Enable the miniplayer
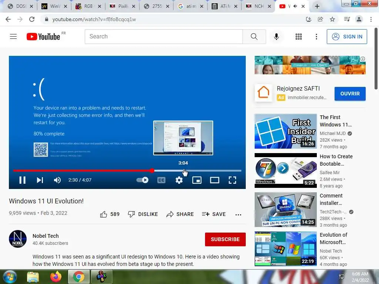This screenshot has width=379, height=284. tap(197, 180)
